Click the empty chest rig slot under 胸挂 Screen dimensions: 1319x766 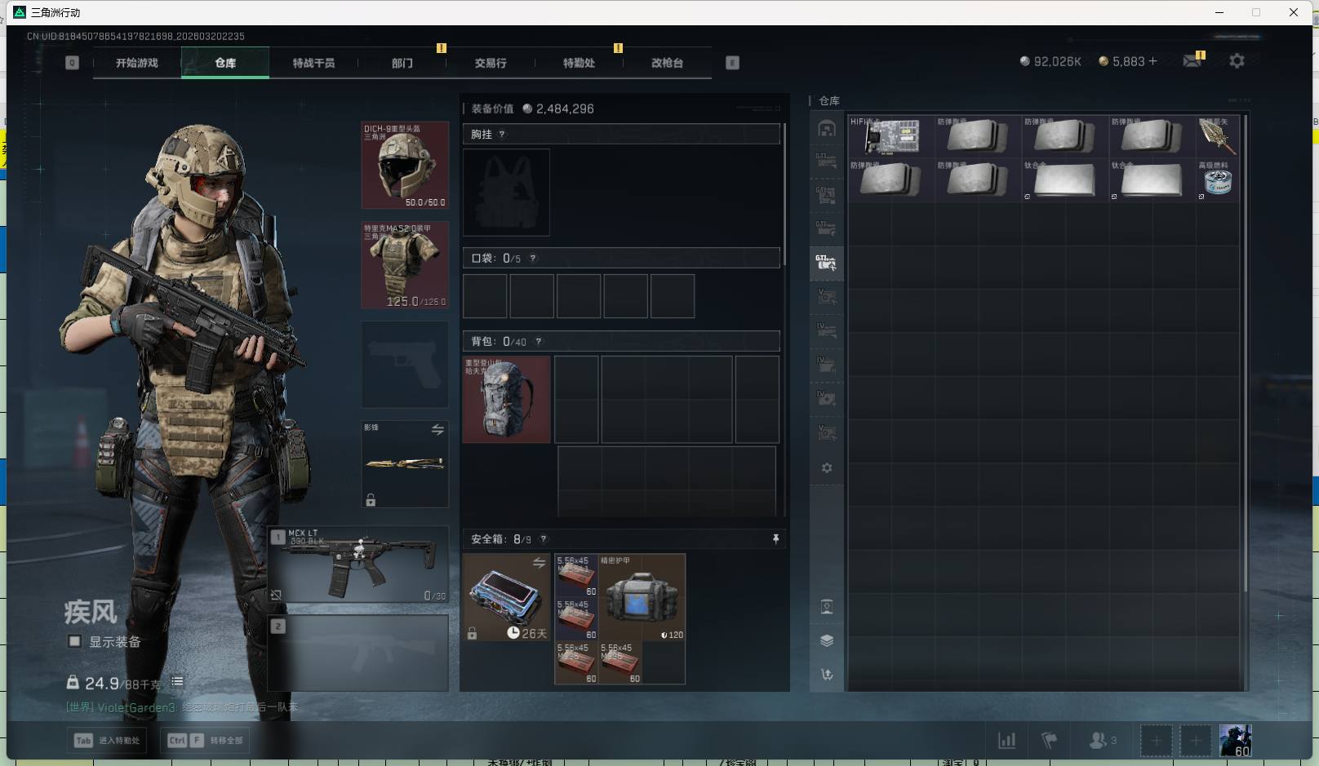pyautogui.click(x=506, y=193)
